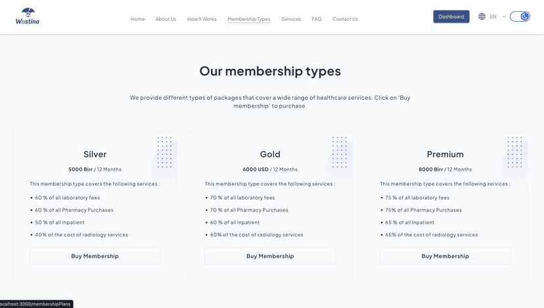Buy the Premium membership

pyautogui.click(x=445, y=256)
